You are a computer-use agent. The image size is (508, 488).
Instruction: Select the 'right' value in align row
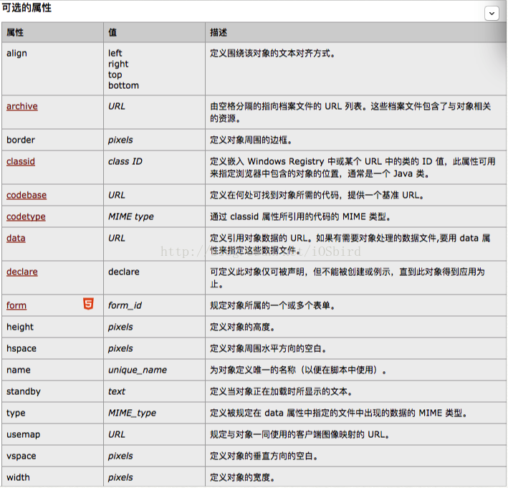[118, 64]
